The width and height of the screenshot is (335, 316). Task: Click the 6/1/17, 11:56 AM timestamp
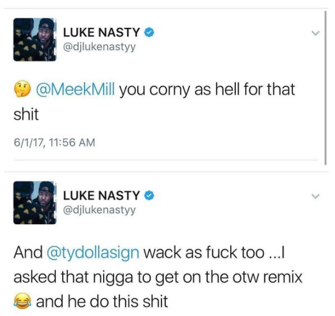pyautogui.click(x=54, y=143)
